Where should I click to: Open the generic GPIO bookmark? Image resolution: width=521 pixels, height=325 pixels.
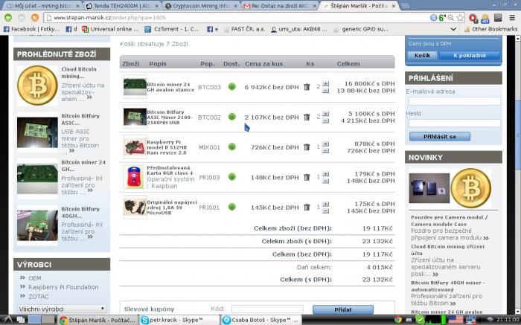361,29
